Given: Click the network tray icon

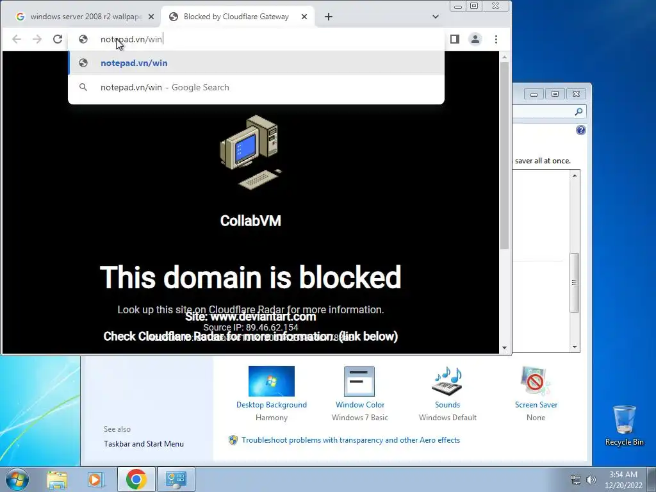Looking at the screenshot, I should 576,480.
